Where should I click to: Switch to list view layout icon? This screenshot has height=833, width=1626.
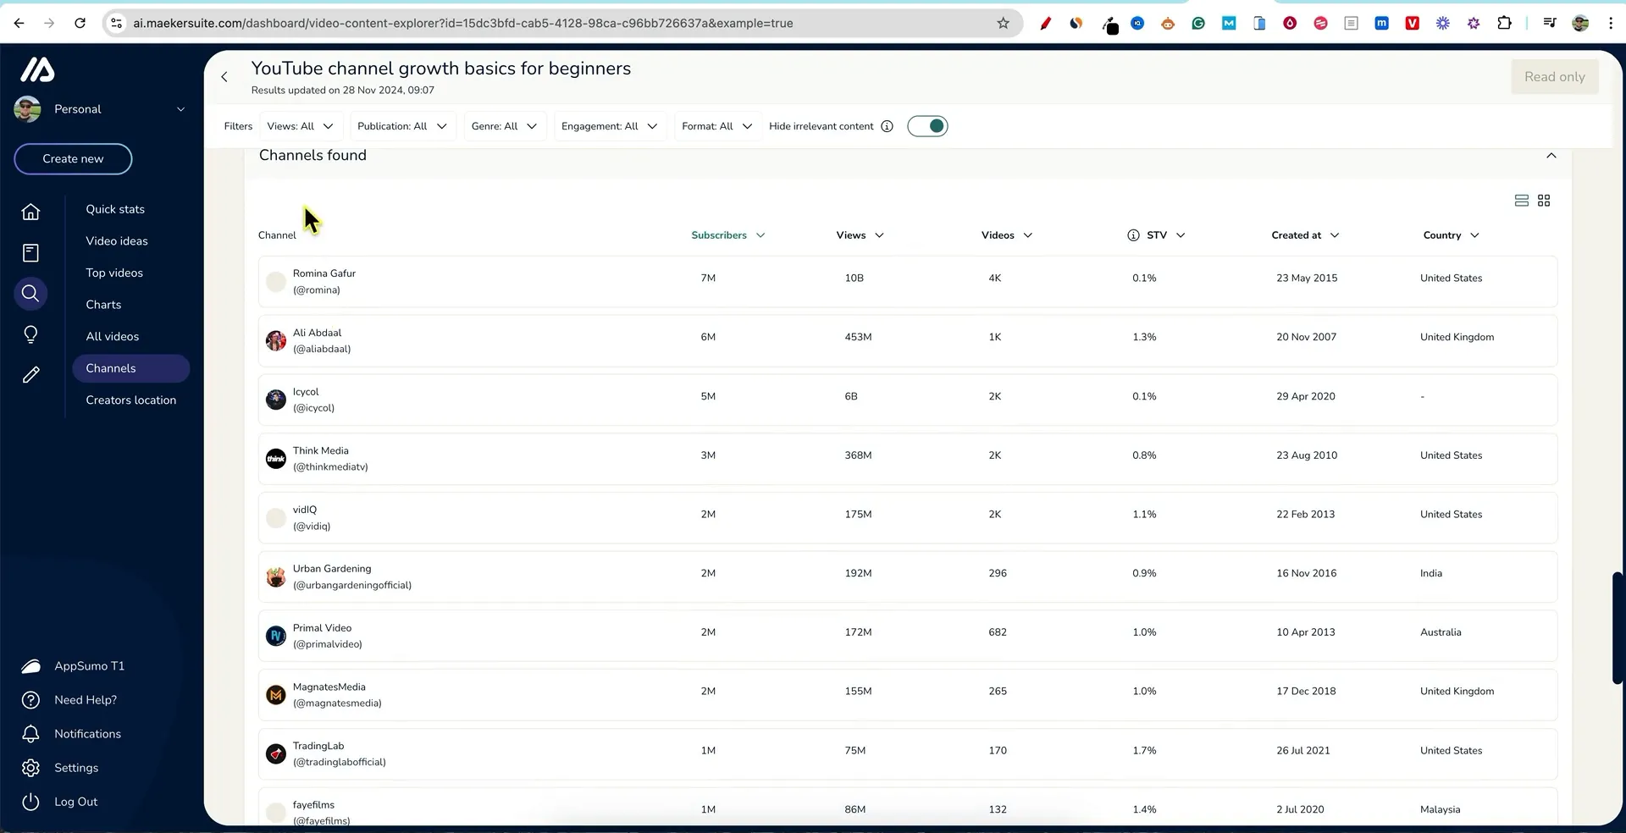[x=1522, y=201]
